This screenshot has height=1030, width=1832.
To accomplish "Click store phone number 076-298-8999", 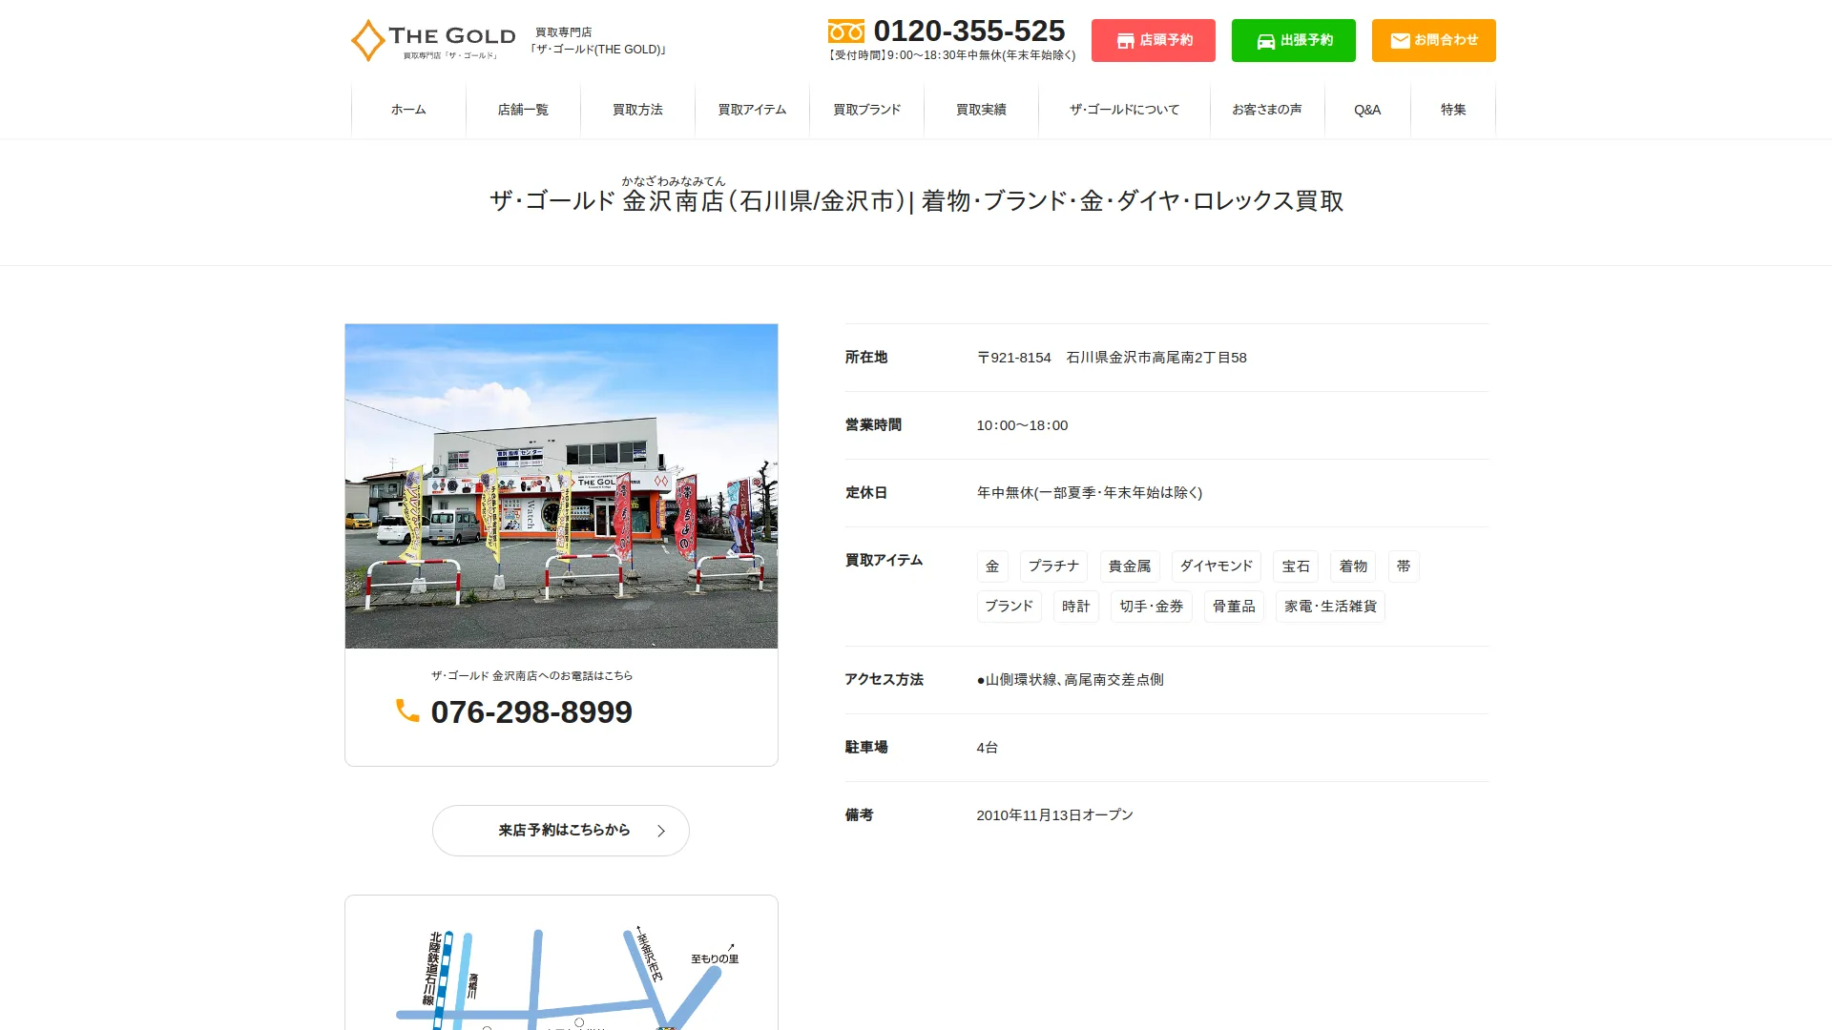I will pyautogui.click(x=531, y=711).
